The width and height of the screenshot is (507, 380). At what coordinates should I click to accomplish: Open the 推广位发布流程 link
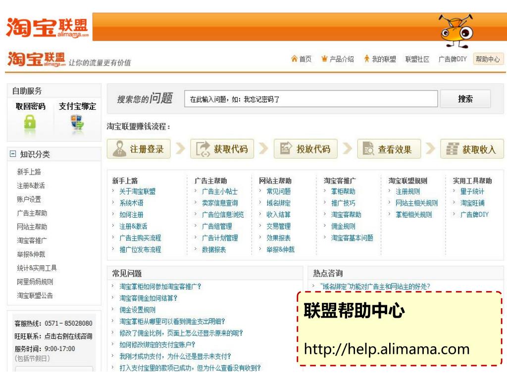pos(140,249)
